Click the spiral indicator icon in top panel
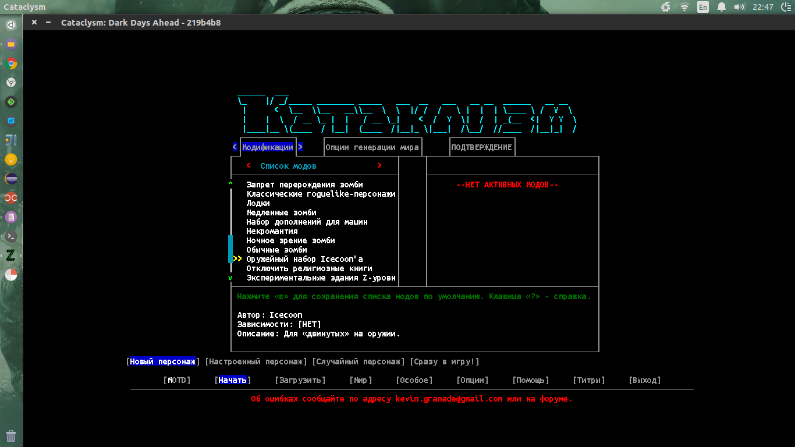This screenshot has width=795, height=447. pyautogui.click(x=666, y=7)
